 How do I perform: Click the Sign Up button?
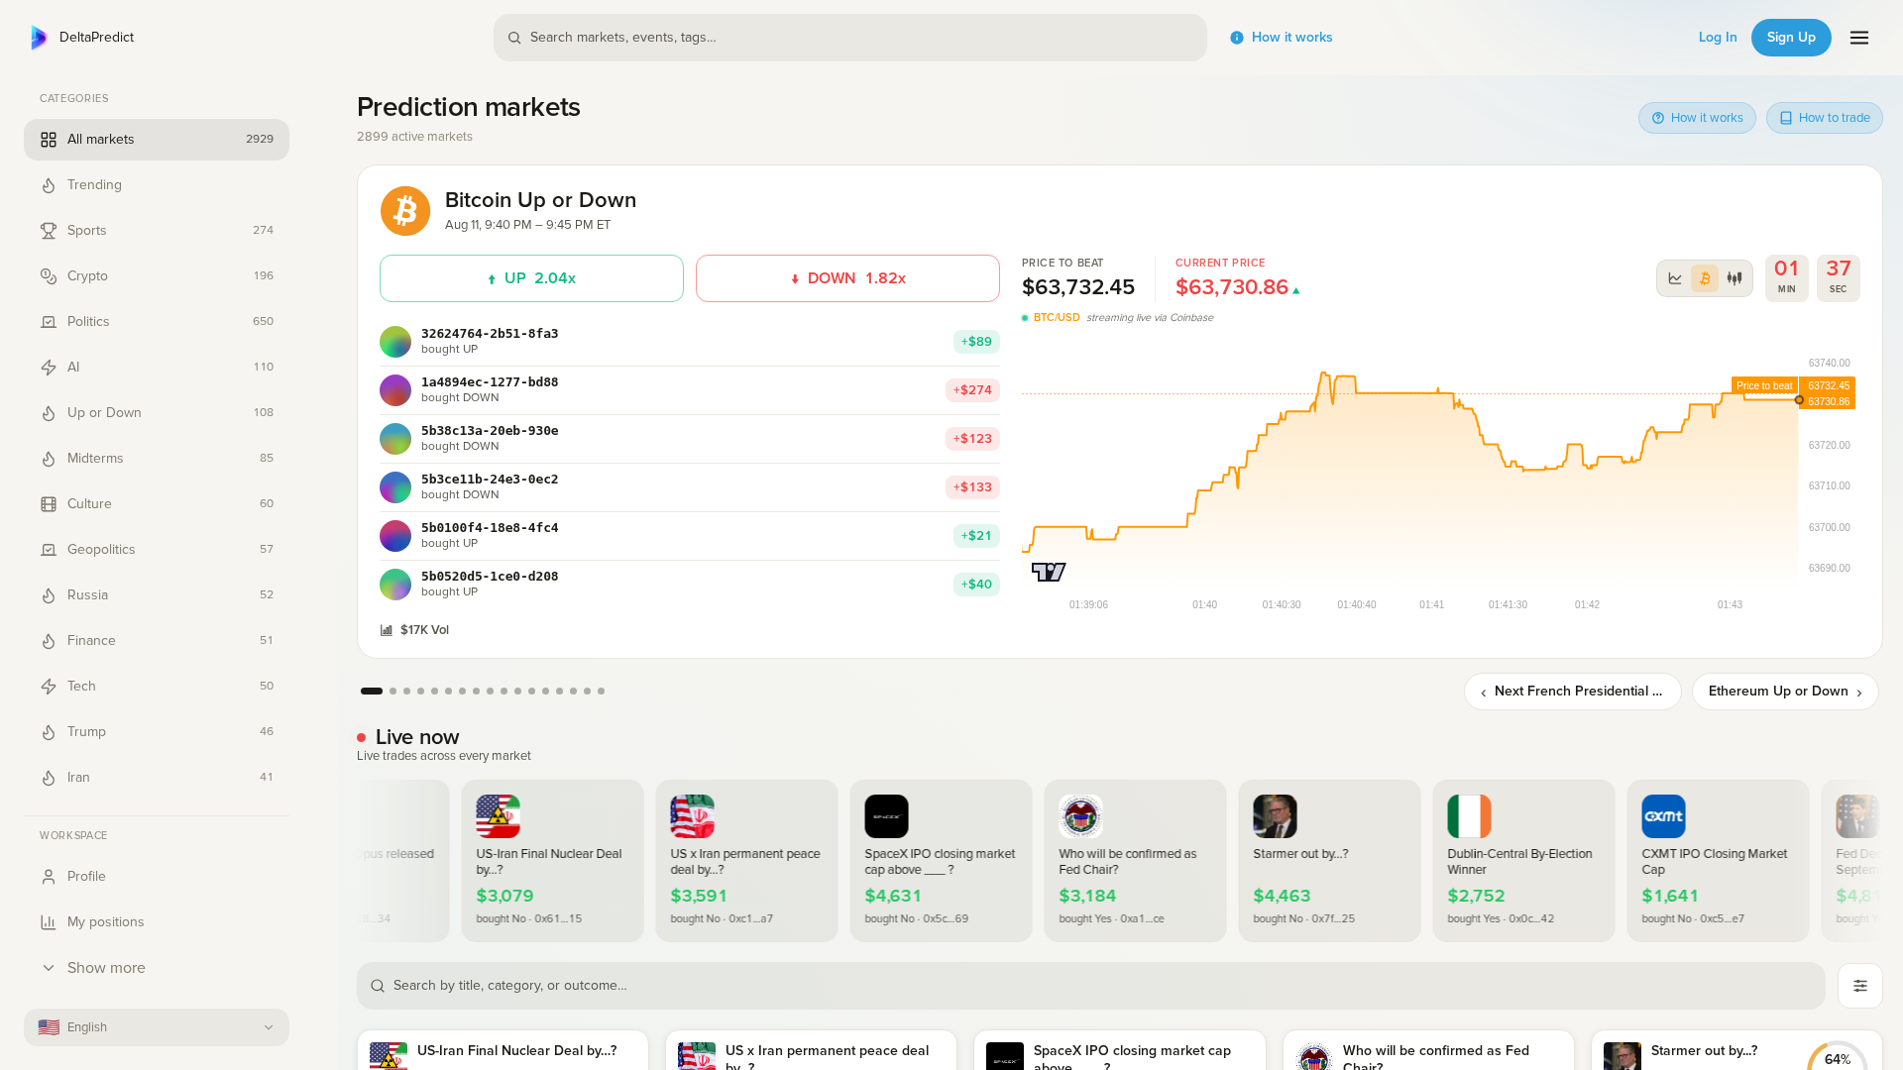(1791, 38)
